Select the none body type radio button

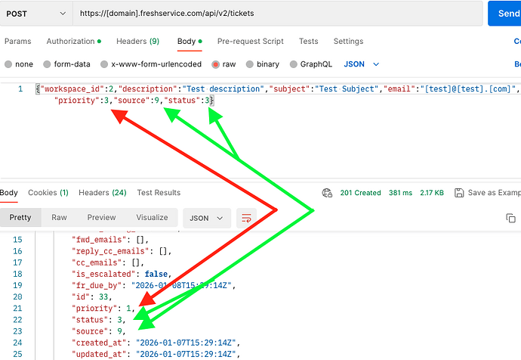pos(8,65)
